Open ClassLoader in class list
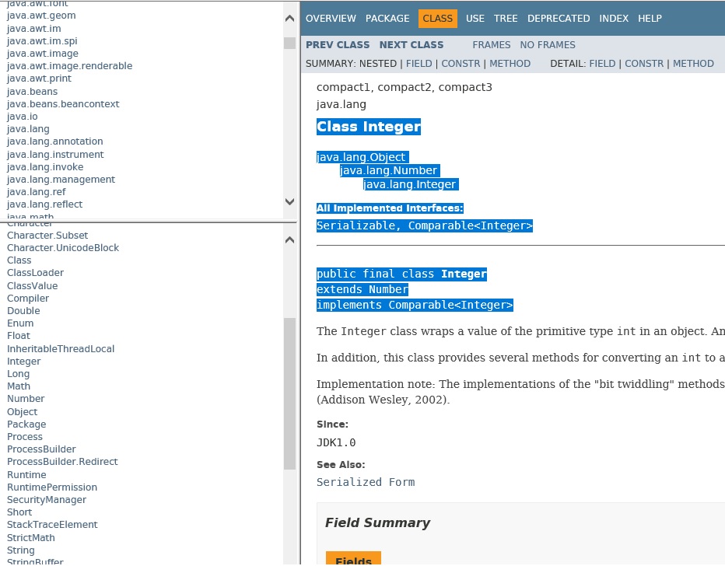The height and width of the screenshot is (566, 725). (x=35, y=273)
